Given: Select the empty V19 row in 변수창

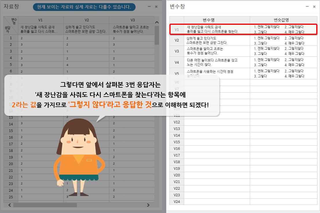Looking at the screenshot, I should (243, 168).
